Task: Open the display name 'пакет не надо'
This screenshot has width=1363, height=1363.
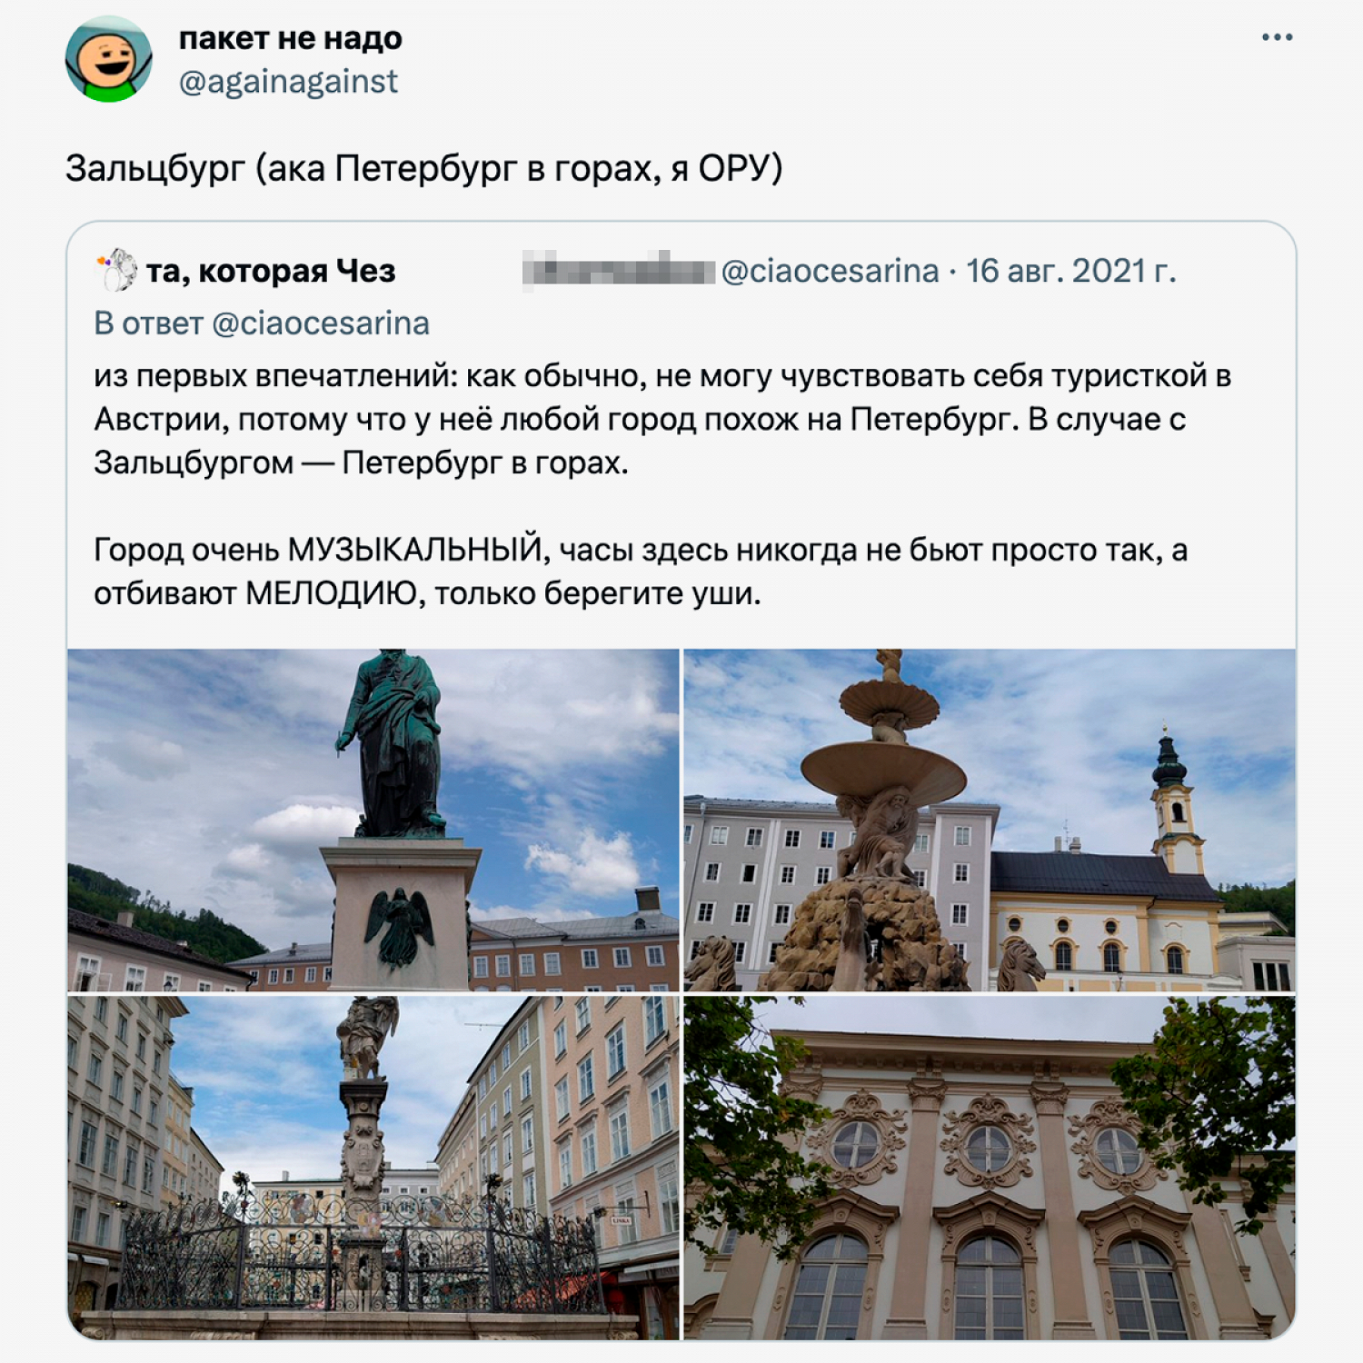Action: click(x=290, y=38)
